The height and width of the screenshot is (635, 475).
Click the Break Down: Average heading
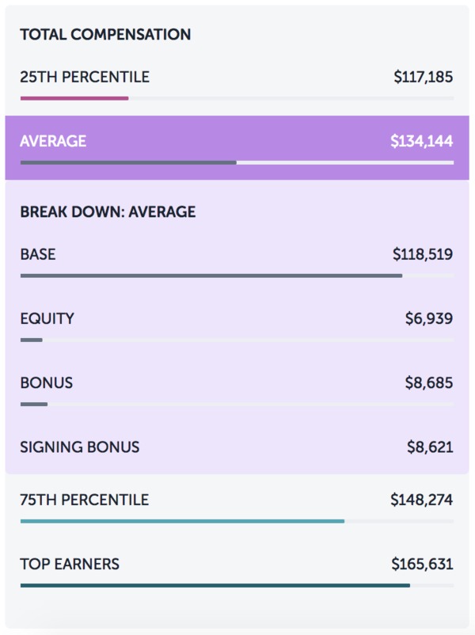click(x=108, y=212)
